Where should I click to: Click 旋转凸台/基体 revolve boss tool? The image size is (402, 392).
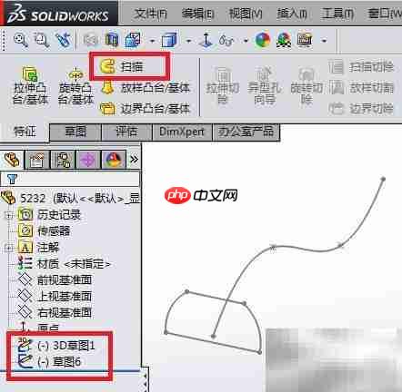[75, 85]
